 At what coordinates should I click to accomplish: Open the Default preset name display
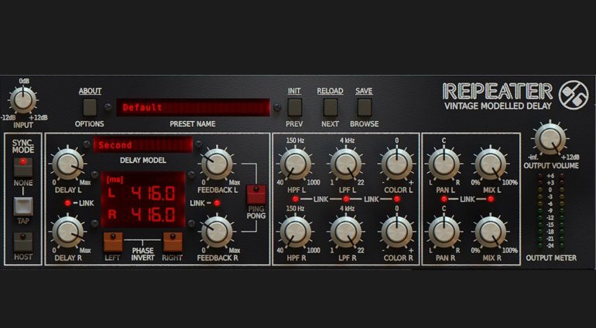pyautogui.click(x=194, y=107)
